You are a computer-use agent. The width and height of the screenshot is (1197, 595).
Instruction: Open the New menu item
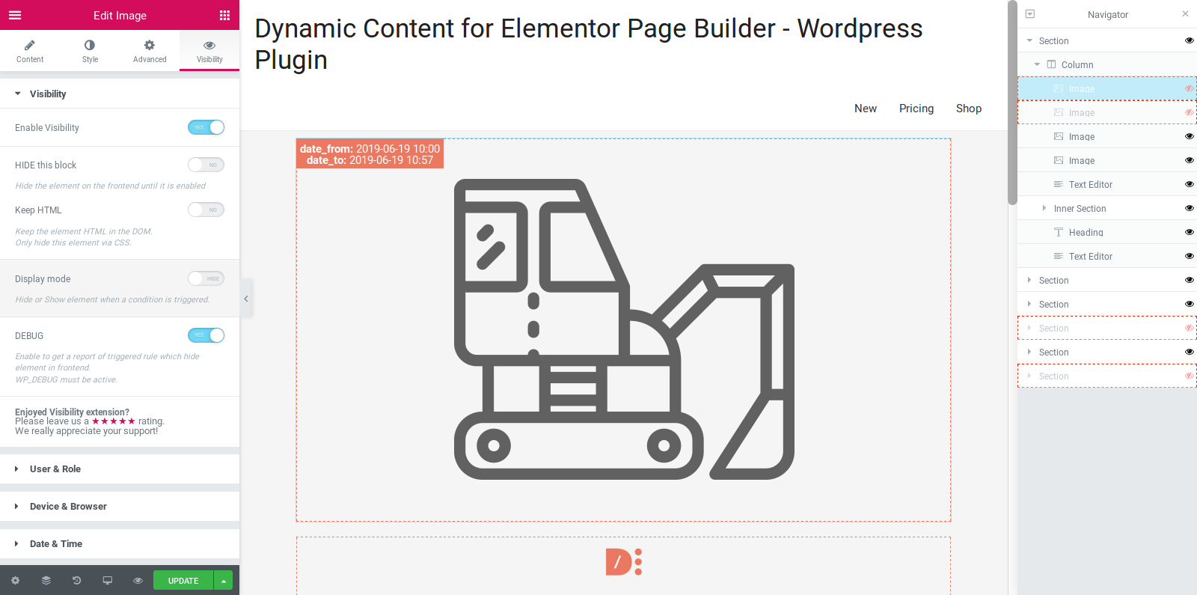[866, 109]
